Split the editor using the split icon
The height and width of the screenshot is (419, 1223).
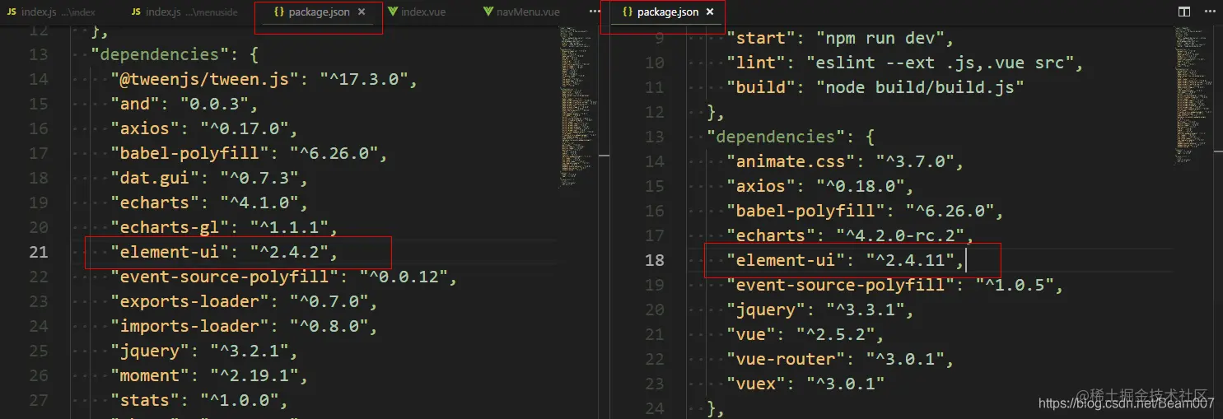click(1183, 12)
